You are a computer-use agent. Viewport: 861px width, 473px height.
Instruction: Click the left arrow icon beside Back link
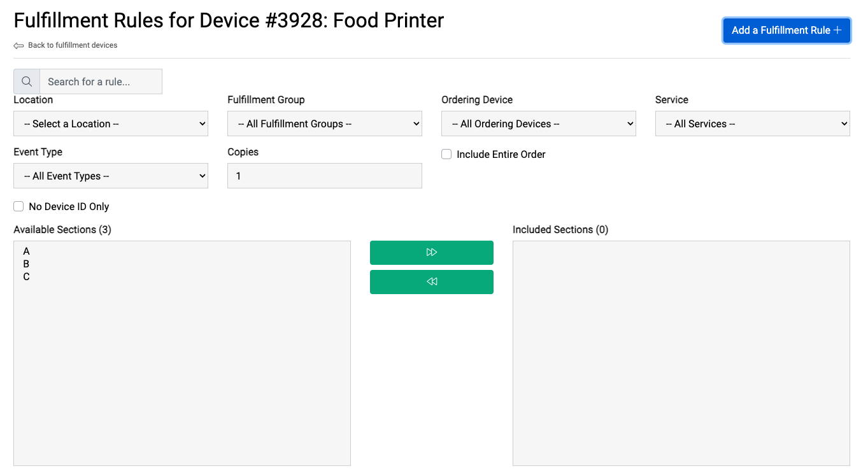point(18,46)
